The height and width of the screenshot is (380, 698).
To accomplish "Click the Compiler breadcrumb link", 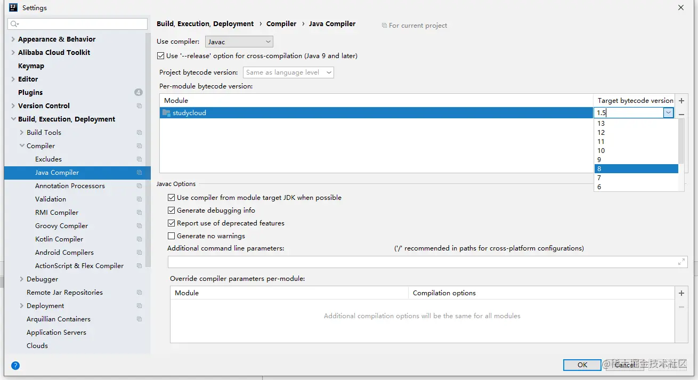I will pos(281,24).
